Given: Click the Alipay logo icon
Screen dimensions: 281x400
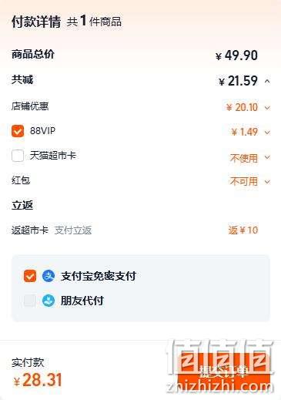Looking at the screenshot, I should point(49,276).
